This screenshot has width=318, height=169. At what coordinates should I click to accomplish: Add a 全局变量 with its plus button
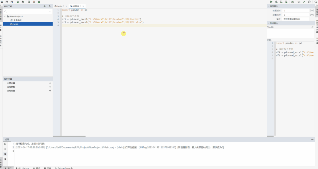coord(50,83)
